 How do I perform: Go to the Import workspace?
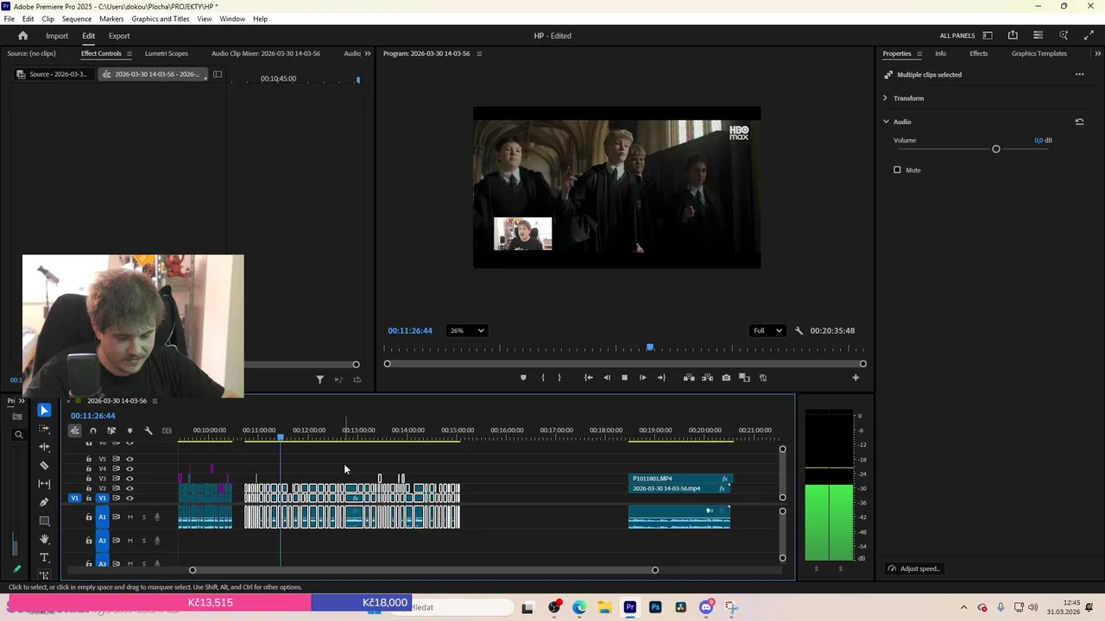[x=57, y=35]
